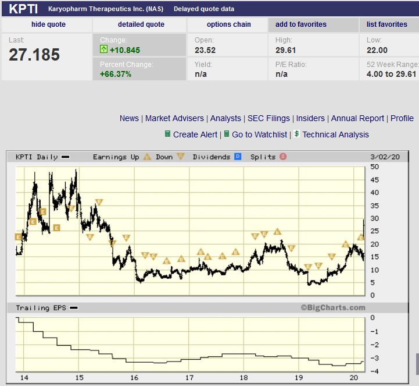Click the green Create Alert icon
Image resolution: width=419 pixels, height=386 pixels.
[167, 133]
